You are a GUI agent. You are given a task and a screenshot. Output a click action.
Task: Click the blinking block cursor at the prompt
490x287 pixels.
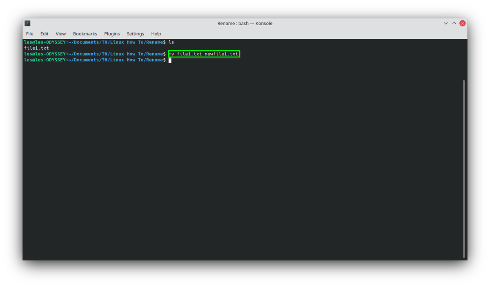[x=169, y=60]
